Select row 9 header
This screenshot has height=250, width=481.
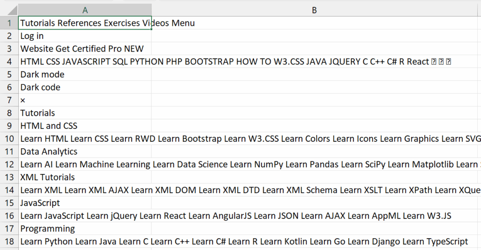pos(9,126)
